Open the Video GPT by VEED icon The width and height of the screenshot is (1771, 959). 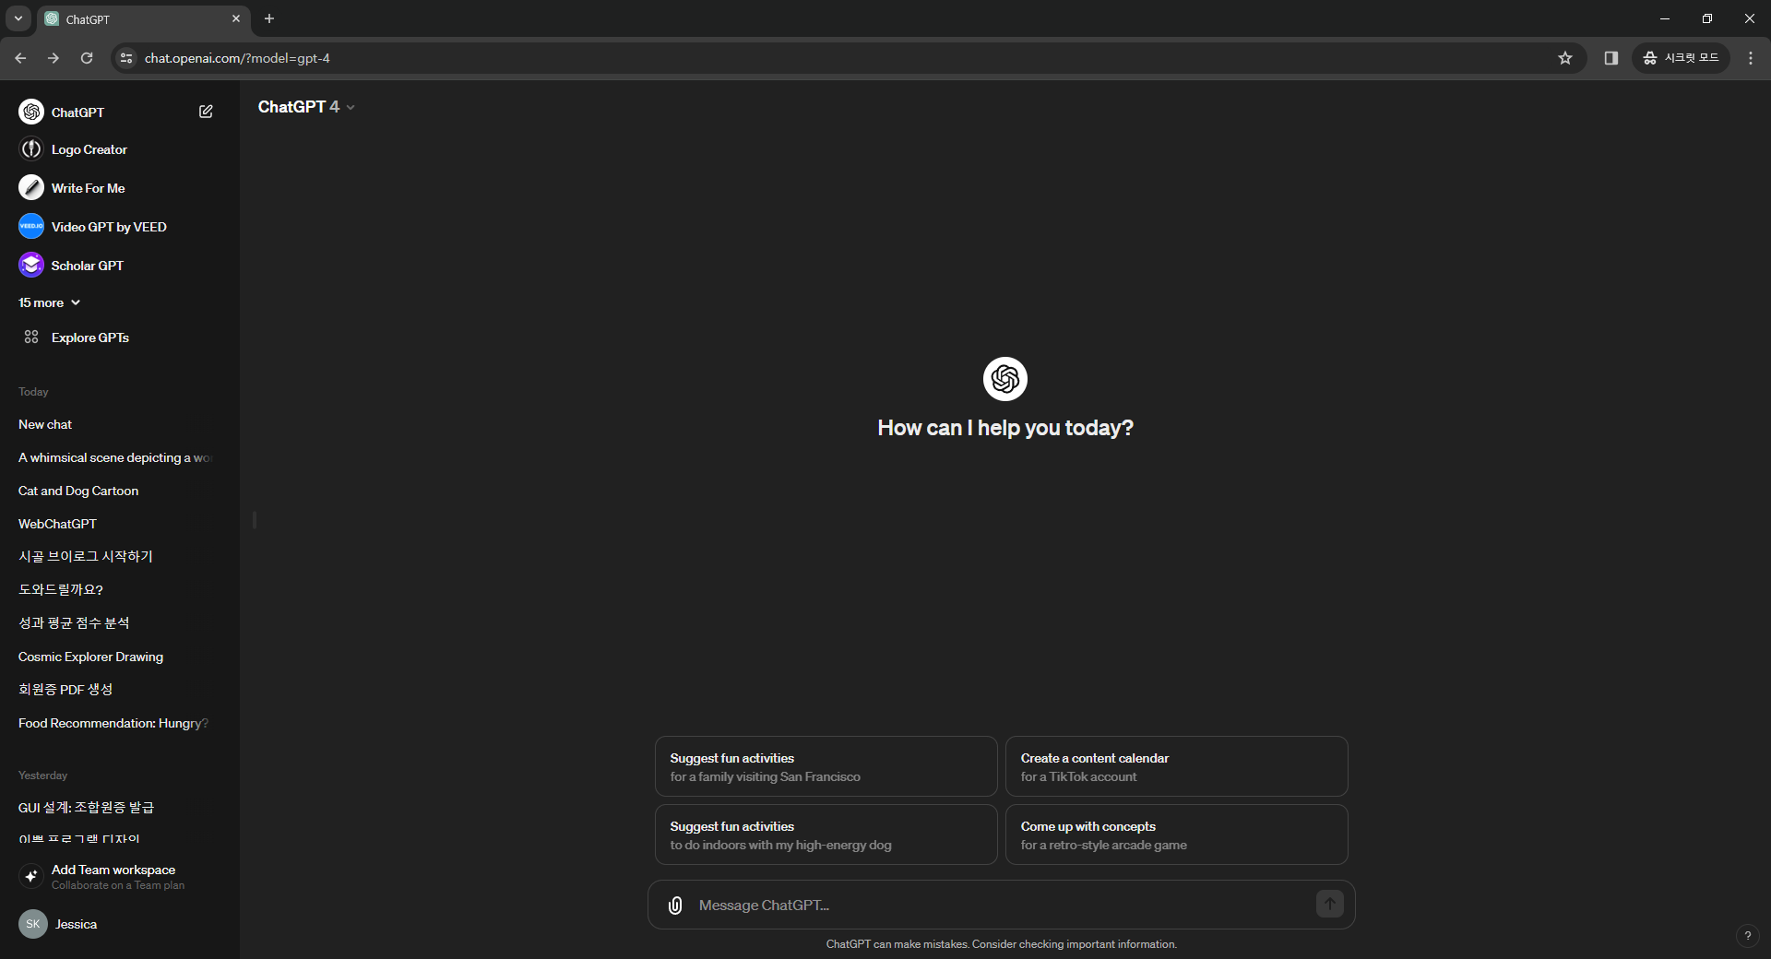[x=31, y=227]
